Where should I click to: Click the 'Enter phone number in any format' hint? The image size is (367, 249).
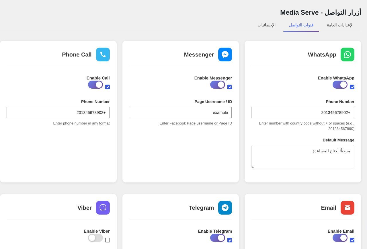pos(81,123)
